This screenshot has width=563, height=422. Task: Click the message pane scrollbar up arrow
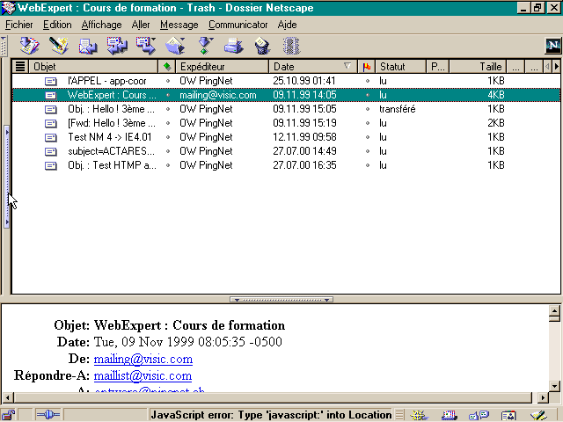(x=554, y=310)
